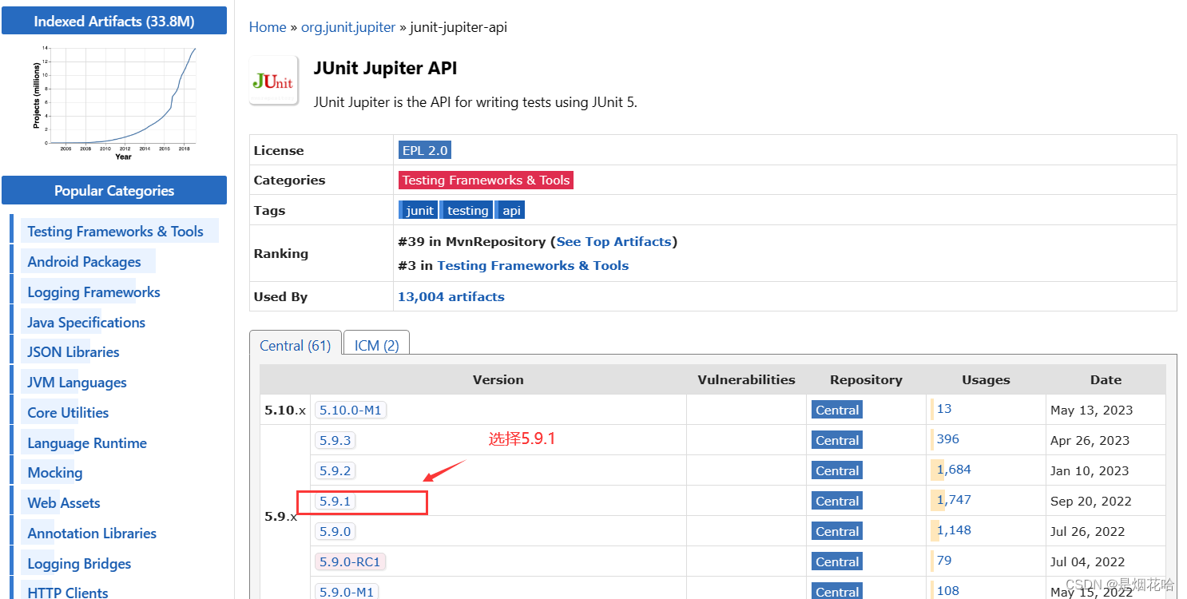
Task: Open version 5.9.2
Action: 335,470
